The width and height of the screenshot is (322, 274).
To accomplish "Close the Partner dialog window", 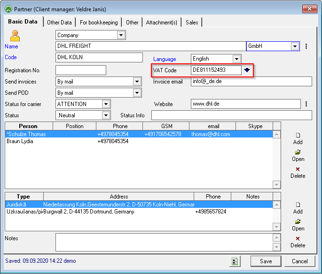I will point(309,8).
